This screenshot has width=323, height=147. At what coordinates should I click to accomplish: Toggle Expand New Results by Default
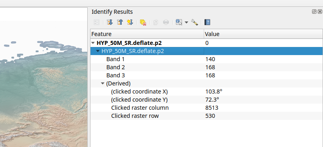tap(130, 22)
